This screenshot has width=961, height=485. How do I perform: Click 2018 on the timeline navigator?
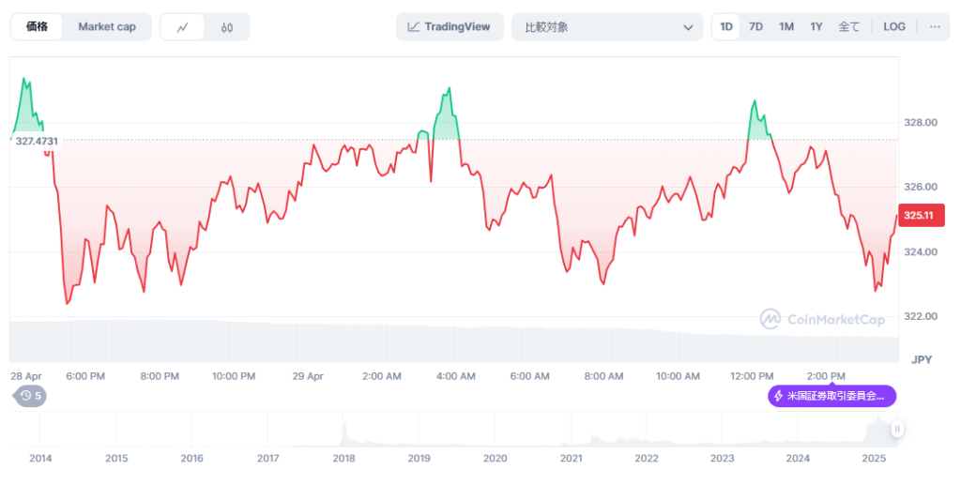click(x=343, y=458)
